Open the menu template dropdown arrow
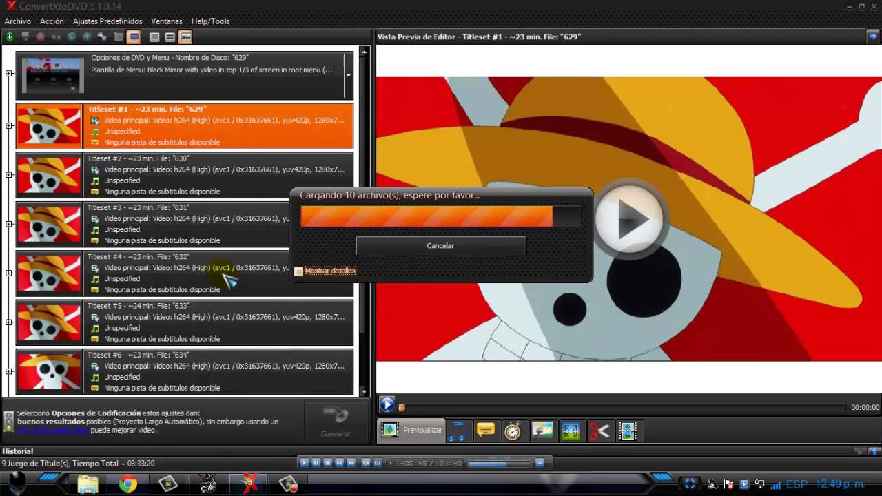 tap(348, 75)
